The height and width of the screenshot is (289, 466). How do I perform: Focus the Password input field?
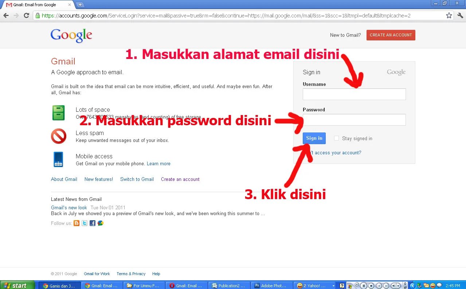click(354, 120)
